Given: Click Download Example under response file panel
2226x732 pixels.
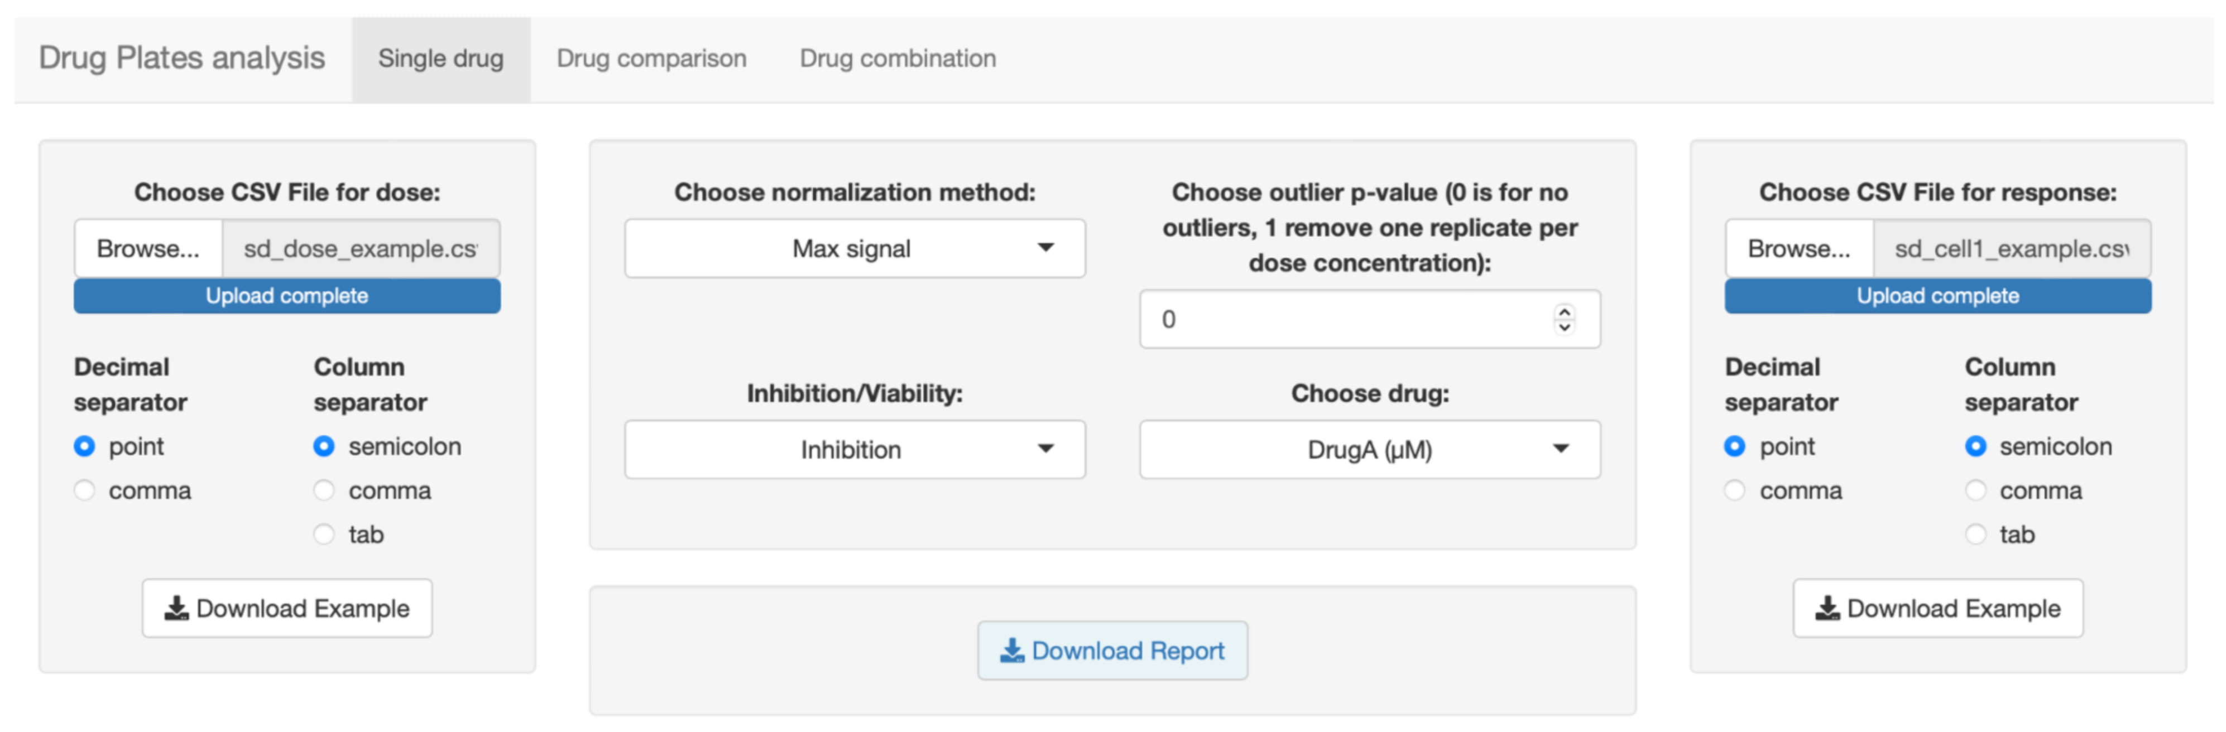Looking at the screenshot, I should click(1937, 608).
